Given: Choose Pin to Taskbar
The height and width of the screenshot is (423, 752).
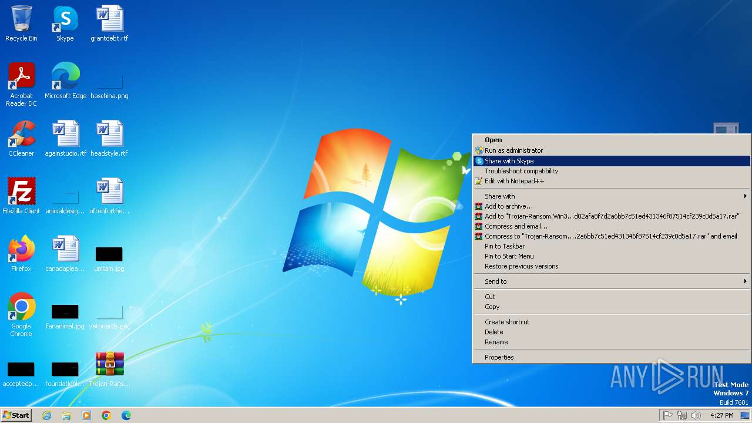Looking at the screenshot, I should click(x=612, y=246).
